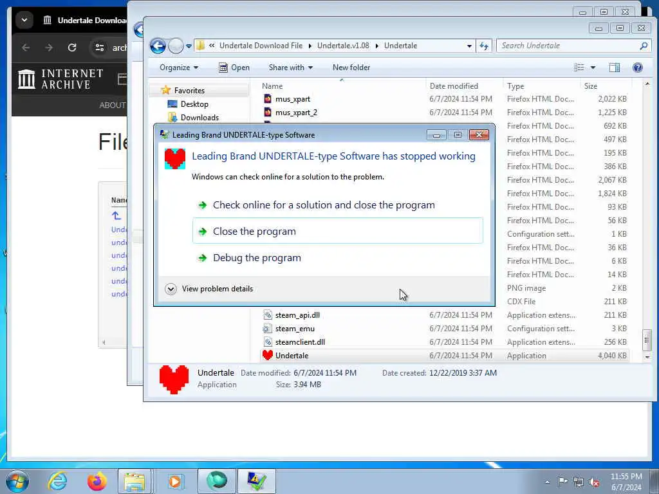Viewport: 659px width, 494px height.
Task: Click mus_xpart Firefox file icon
Action: coord(268,99)
